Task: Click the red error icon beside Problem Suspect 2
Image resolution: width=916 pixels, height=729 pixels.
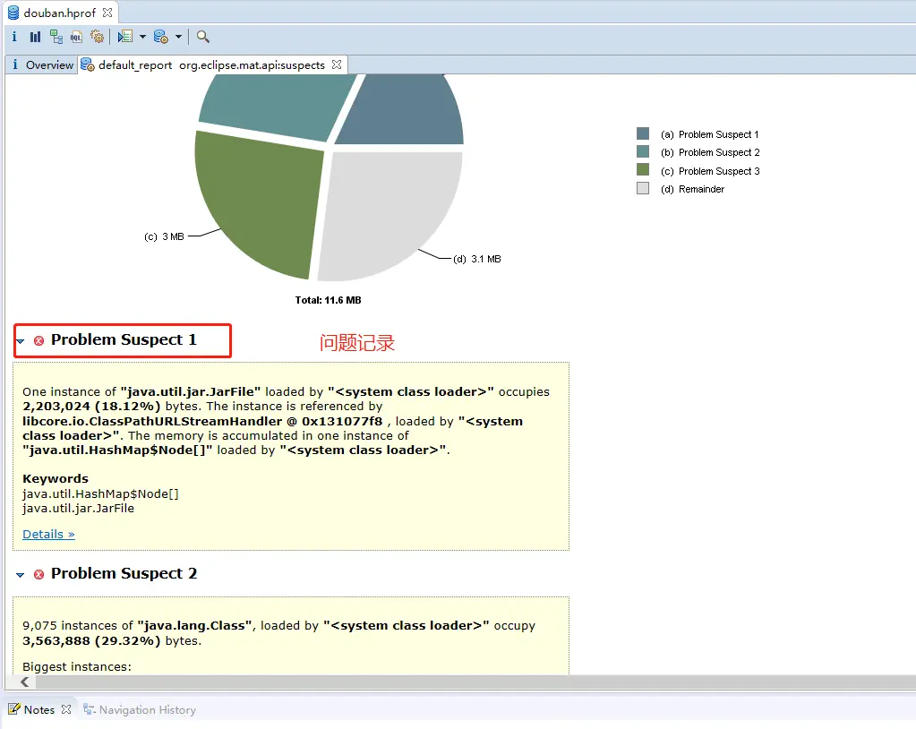Action: pos(39,574)
